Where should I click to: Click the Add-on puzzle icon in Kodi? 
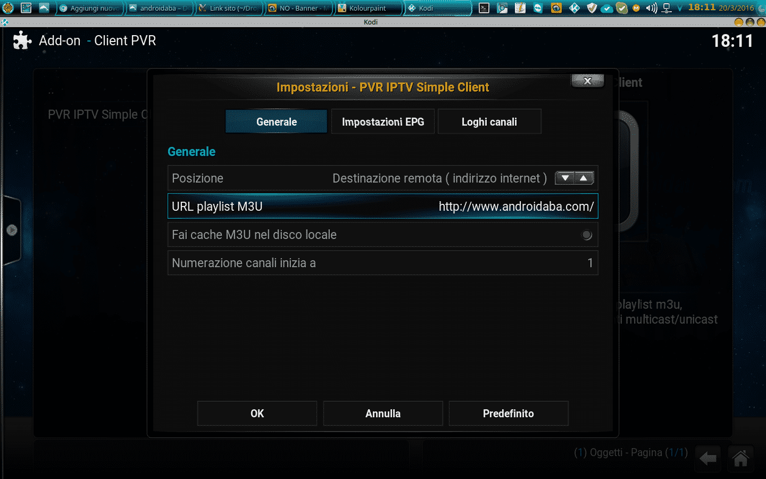[22, 40]
